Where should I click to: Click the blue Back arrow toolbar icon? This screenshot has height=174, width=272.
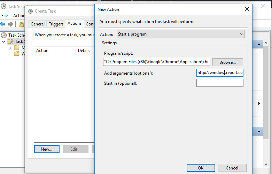tap(3, 24)
